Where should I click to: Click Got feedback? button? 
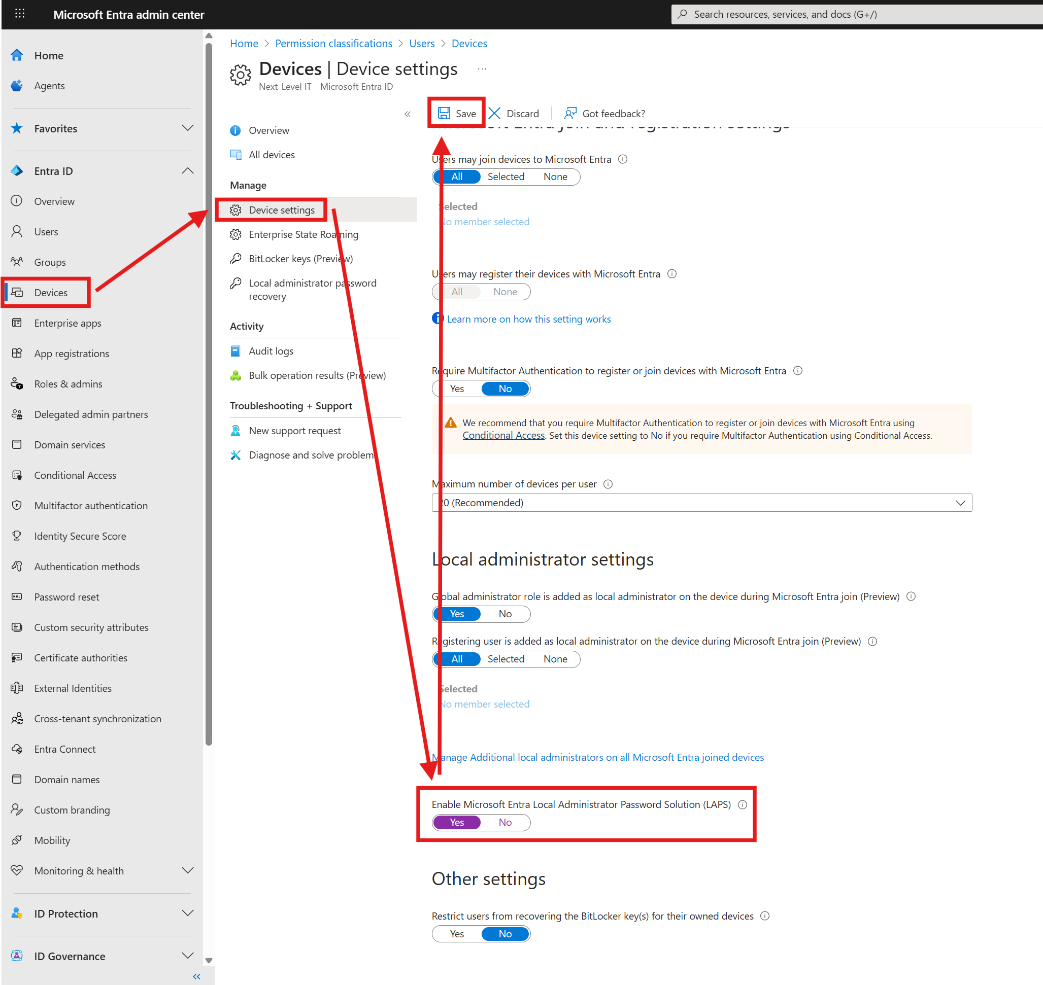point(604,114)
